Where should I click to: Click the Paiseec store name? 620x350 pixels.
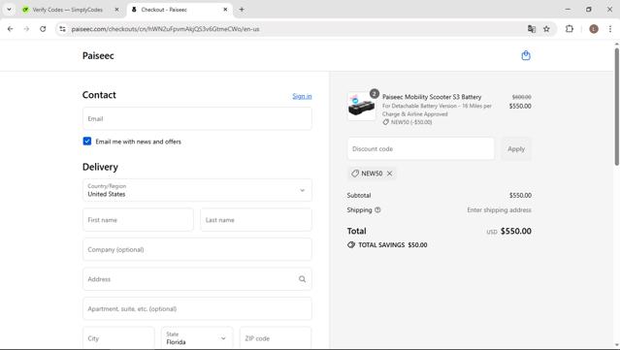pyautogui.click(x=98, y=55)
